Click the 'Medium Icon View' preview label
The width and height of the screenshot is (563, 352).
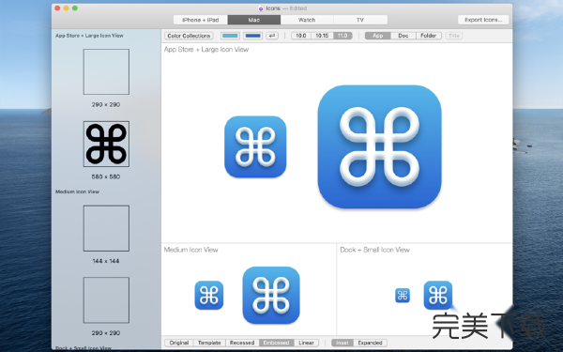(191, 250)
